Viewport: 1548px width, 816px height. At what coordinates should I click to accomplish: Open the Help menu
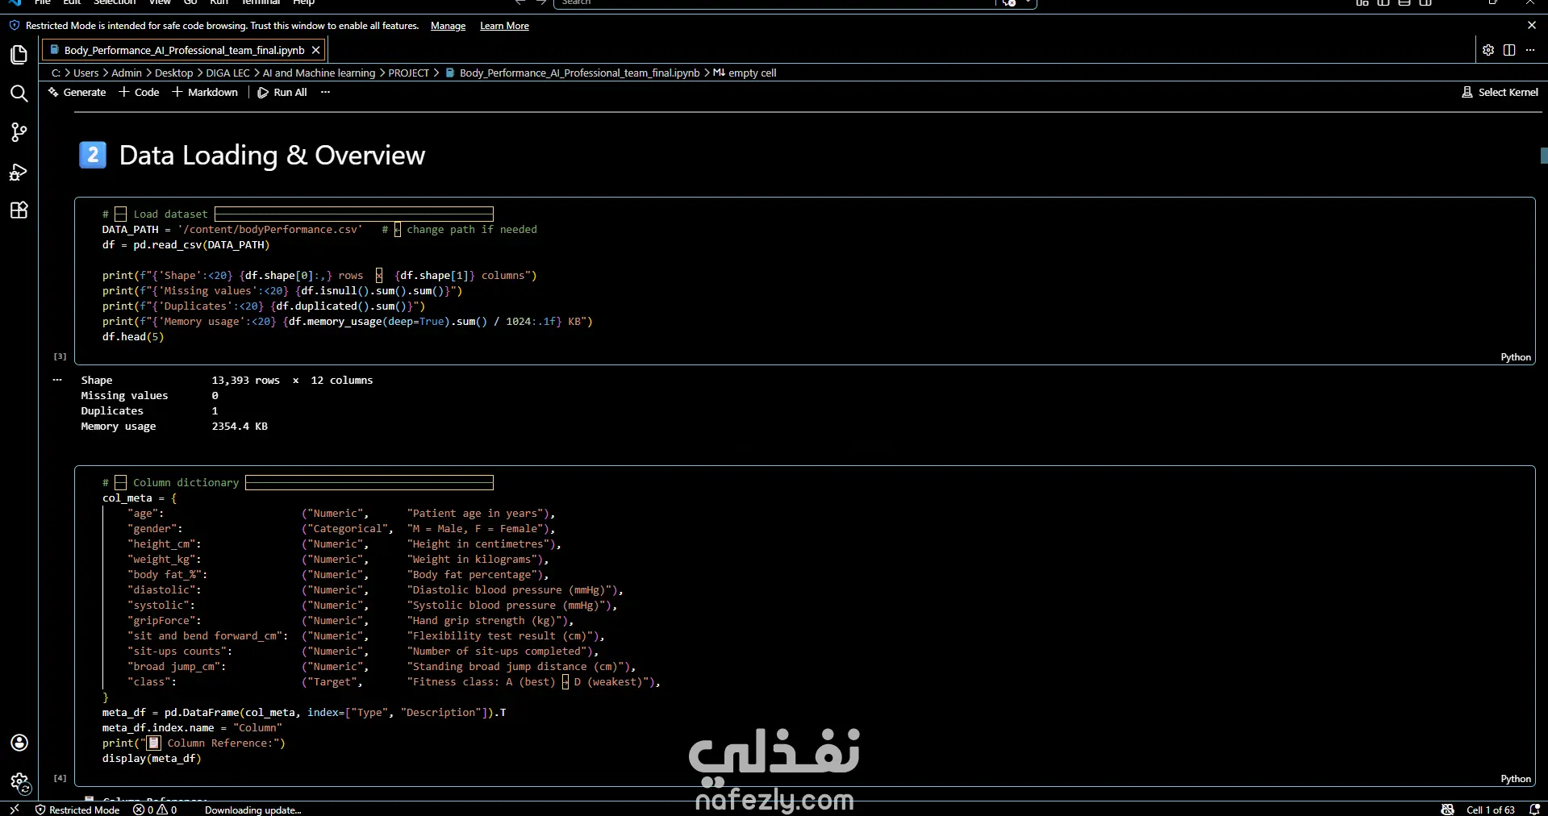pos(303,2)
